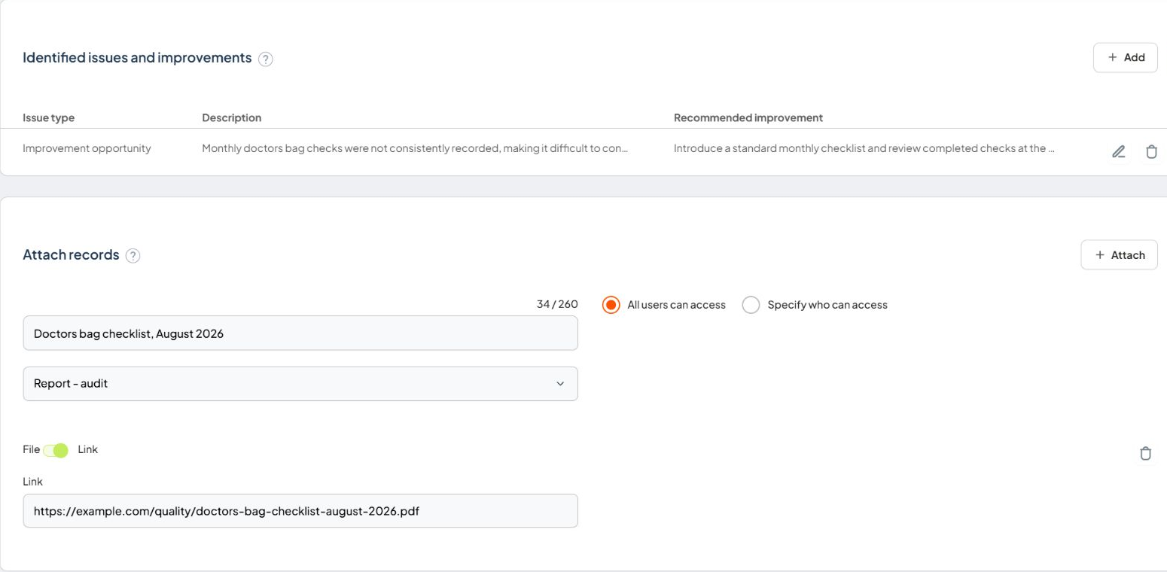Open the Report - audit dropdown
Viewport: 1167px width, 572px height.
pos(300,384)
